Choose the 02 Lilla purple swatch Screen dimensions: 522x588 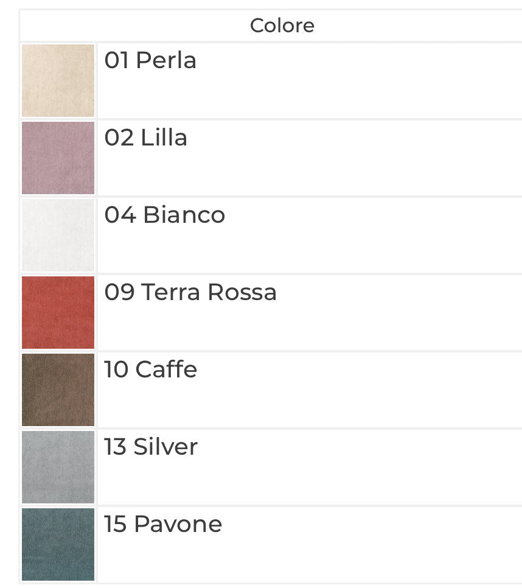[58, 158]
